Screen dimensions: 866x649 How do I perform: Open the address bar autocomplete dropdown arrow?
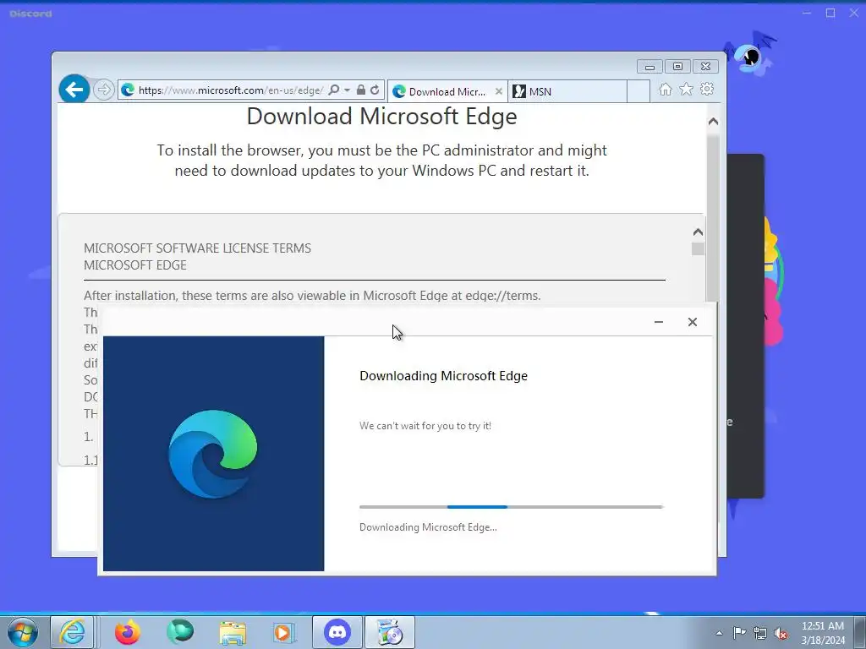coord(348,90)
